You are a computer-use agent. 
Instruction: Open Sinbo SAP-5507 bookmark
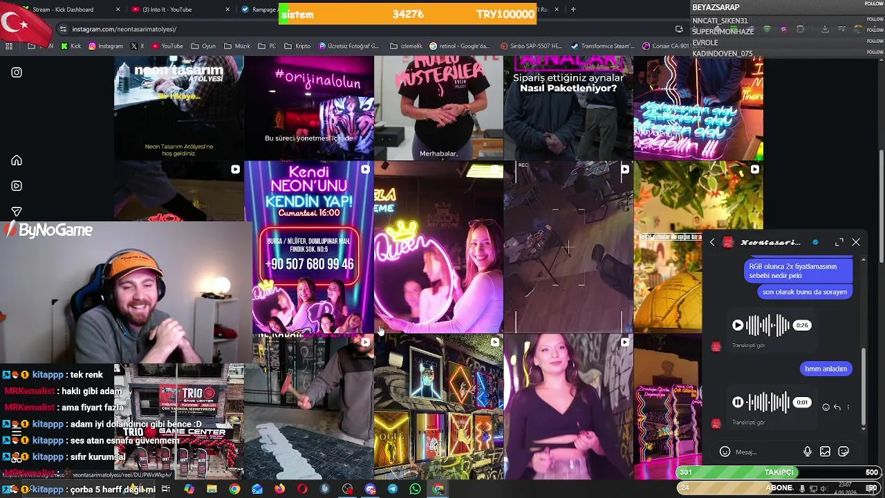pyautogui.click(x=532, y=46)
